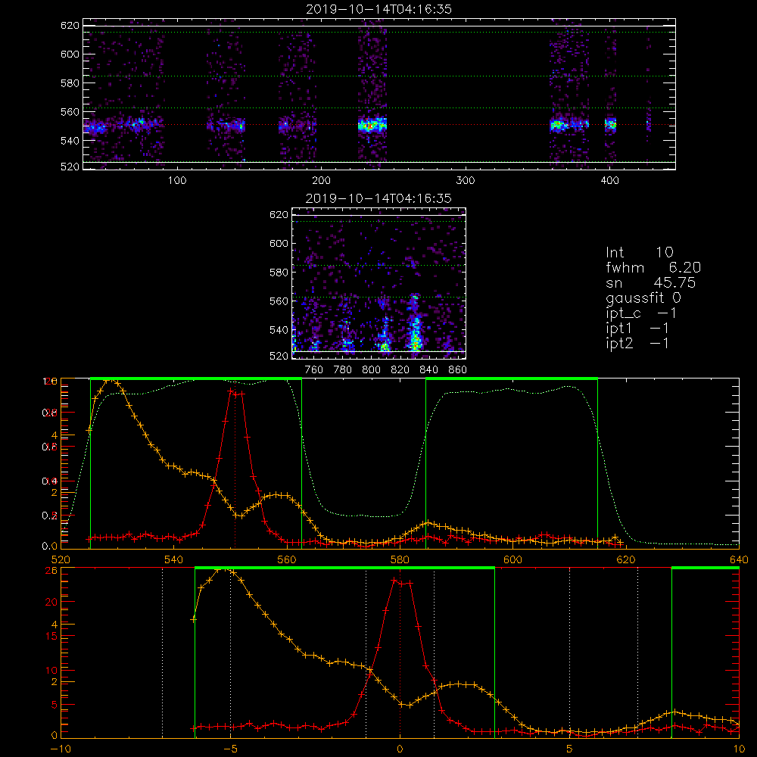The height and width of the screenshot is (757, 757).
Task: Select the 'ipt_c -1' line
Action: (x=641, y=313)
